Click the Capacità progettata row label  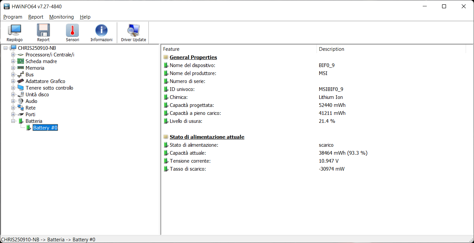192,105
